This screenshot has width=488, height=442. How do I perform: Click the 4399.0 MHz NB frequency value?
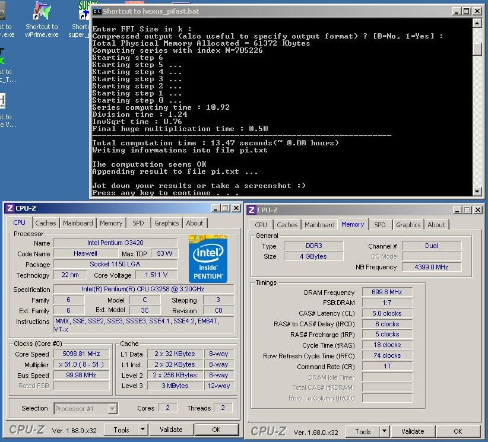point(432,267)
